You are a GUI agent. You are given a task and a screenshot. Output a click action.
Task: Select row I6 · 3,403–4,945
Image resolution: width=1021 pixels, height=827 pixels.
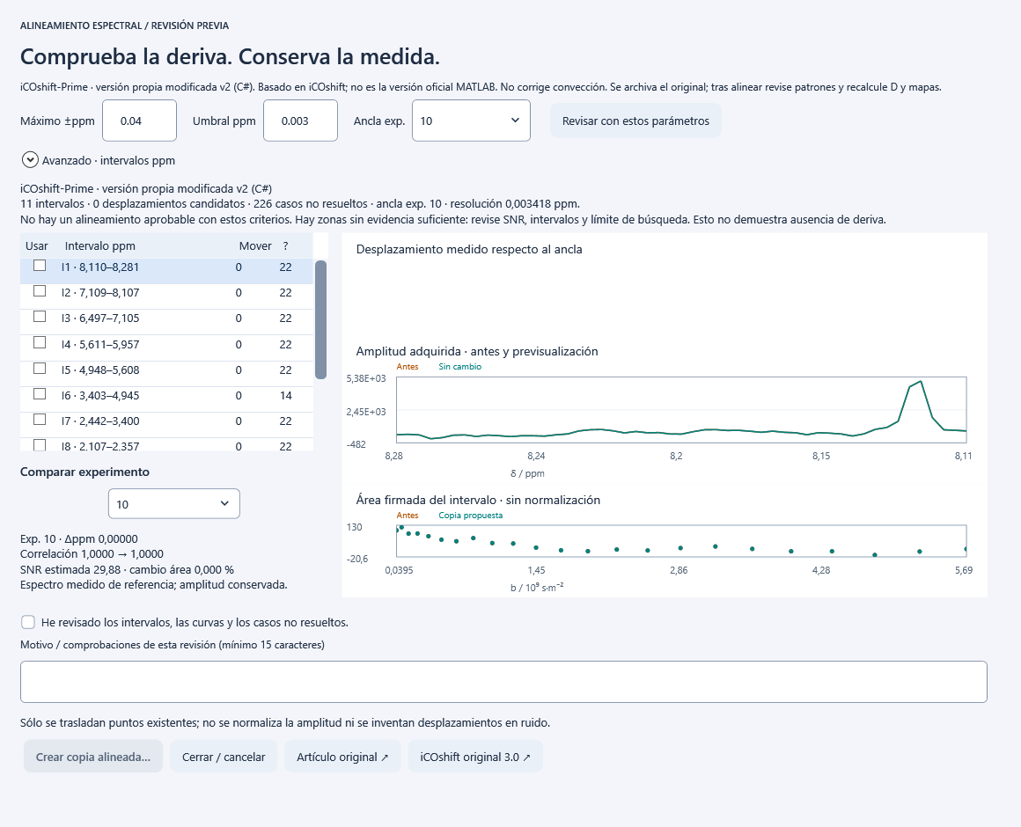pyautogui.click(x=166, y=399)
